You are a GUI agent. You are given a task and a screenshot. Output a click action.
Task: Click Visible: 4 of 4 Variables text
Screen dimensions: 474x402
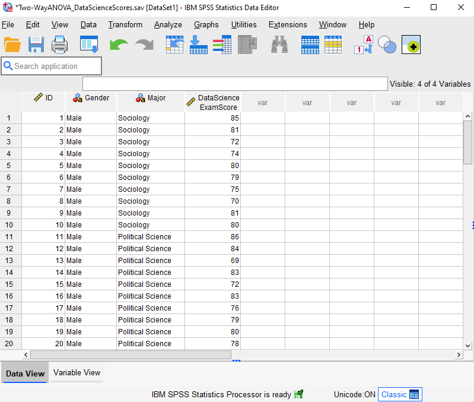tap(430, 84)
